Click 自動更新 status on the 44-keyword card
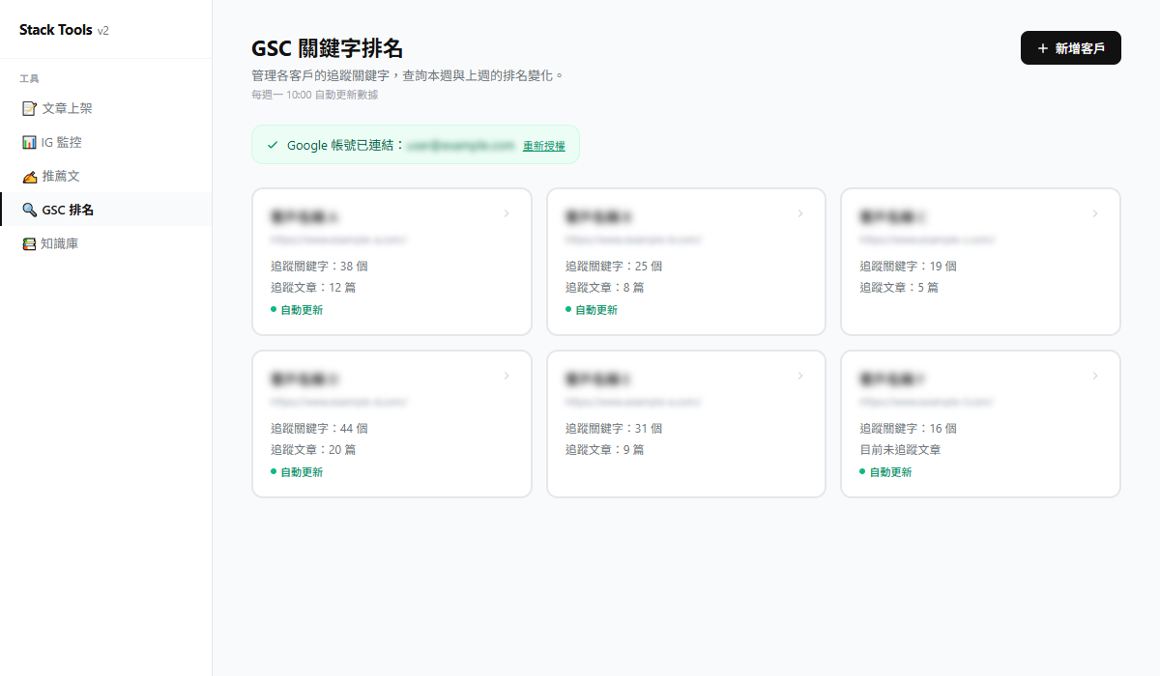This screenshot has width=1160, height=676. [x=297, y=472]
